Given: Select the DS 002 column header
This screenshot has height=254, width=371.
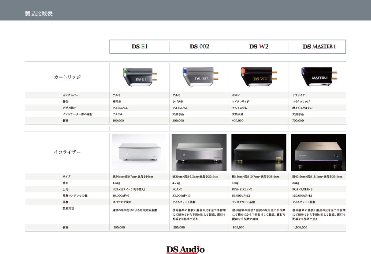Looking at the screenshot, I should [200, 47].
